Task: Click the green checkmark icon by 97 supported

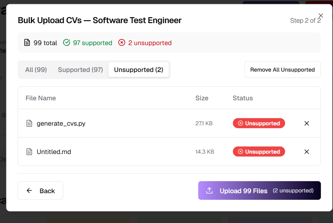Action: (x=67, y=43)
